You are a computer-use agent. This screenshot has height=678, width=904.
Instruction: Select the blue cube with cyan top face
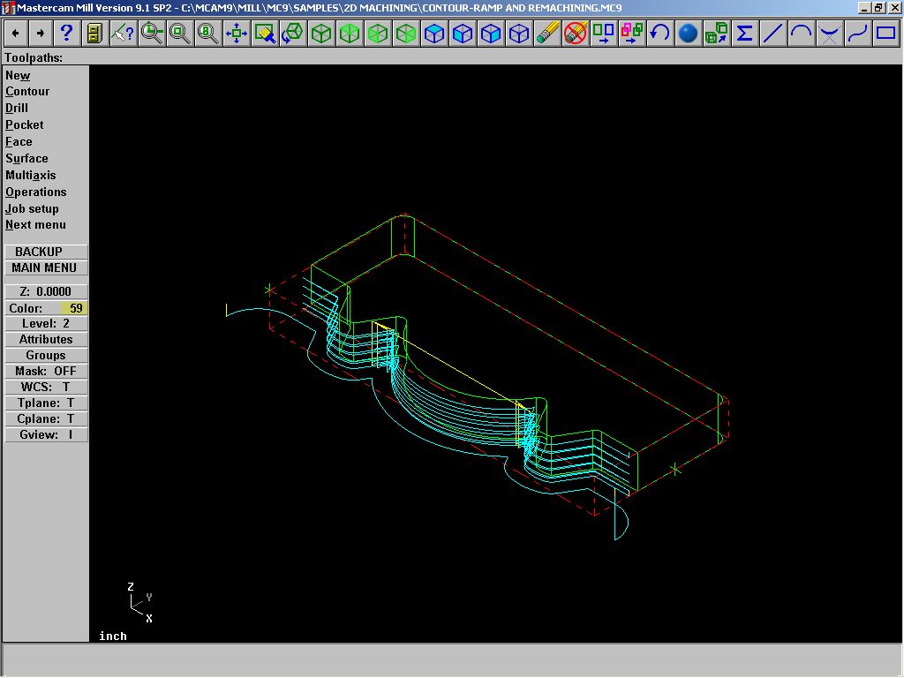point(434,34)
